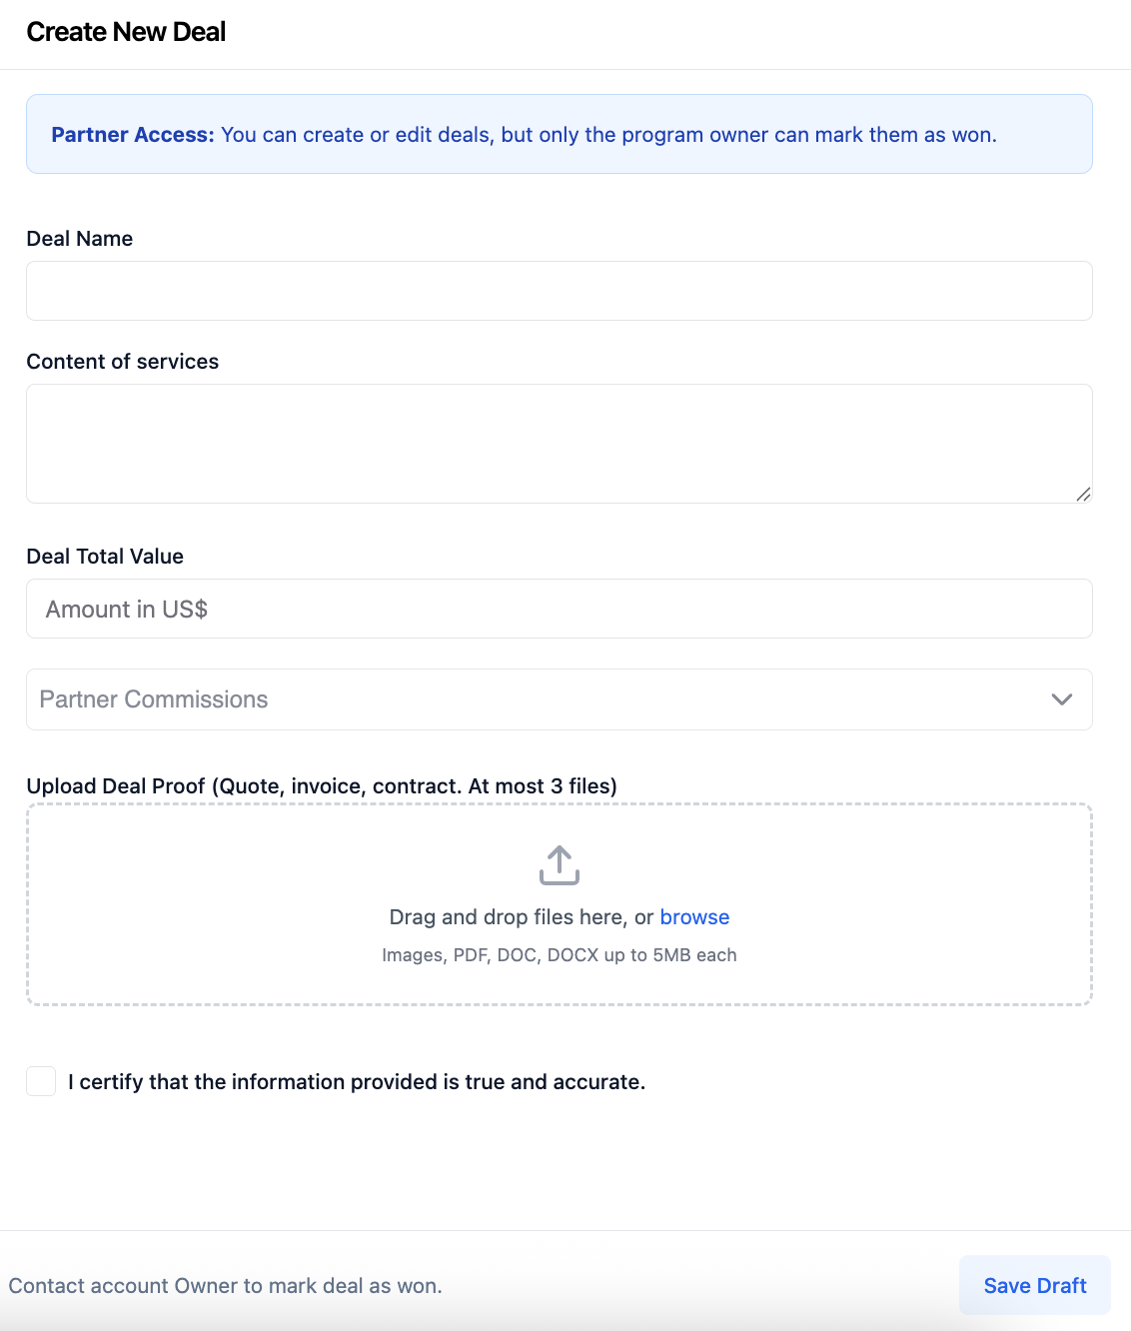Click inside the Content of services textarea
1131x1331 pixels.
coord(560,444)
